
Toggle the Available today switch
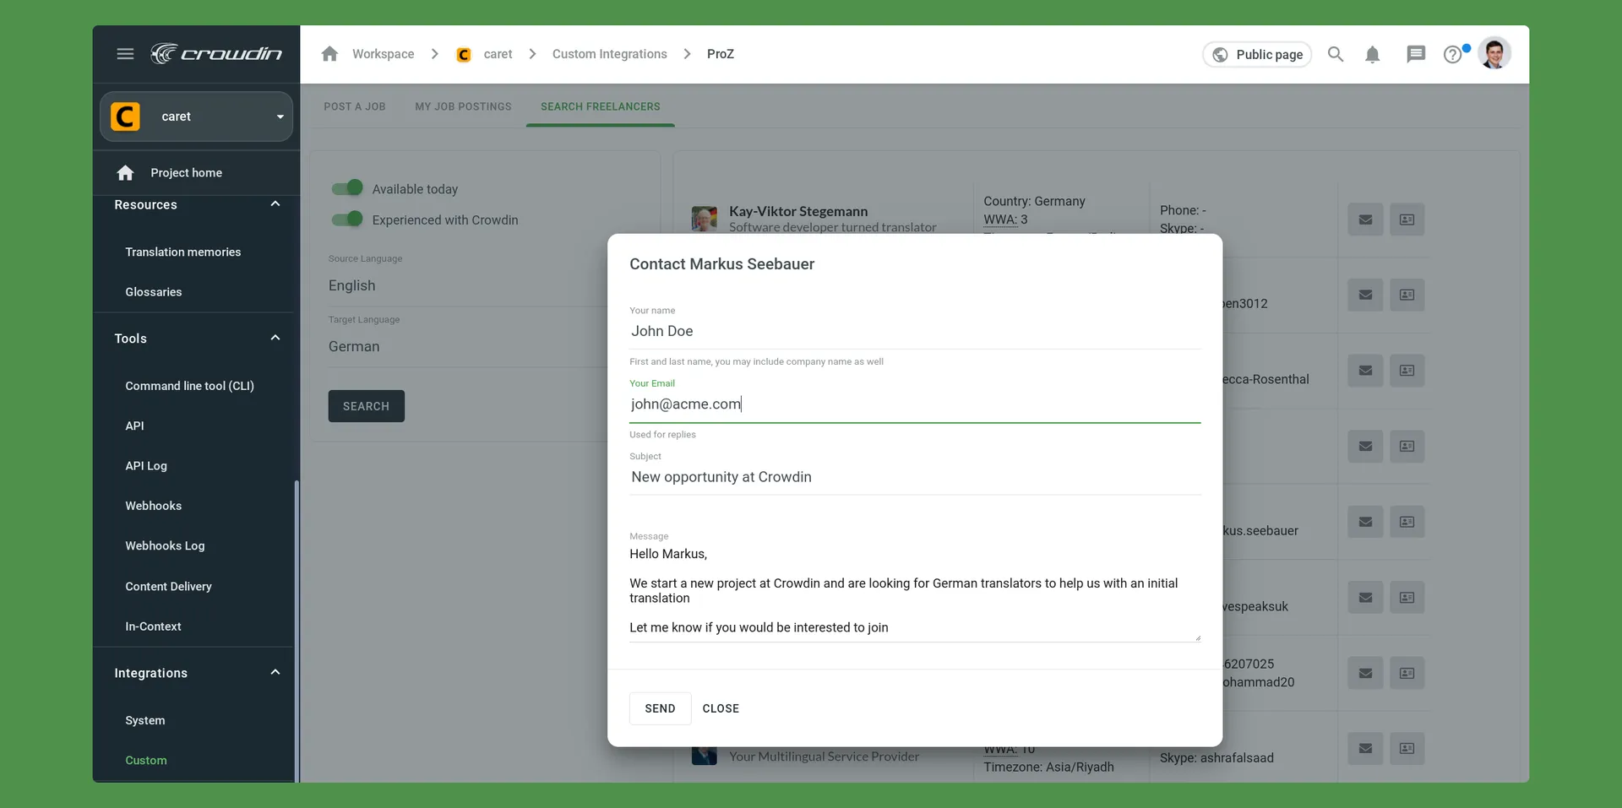coord(347,187)
